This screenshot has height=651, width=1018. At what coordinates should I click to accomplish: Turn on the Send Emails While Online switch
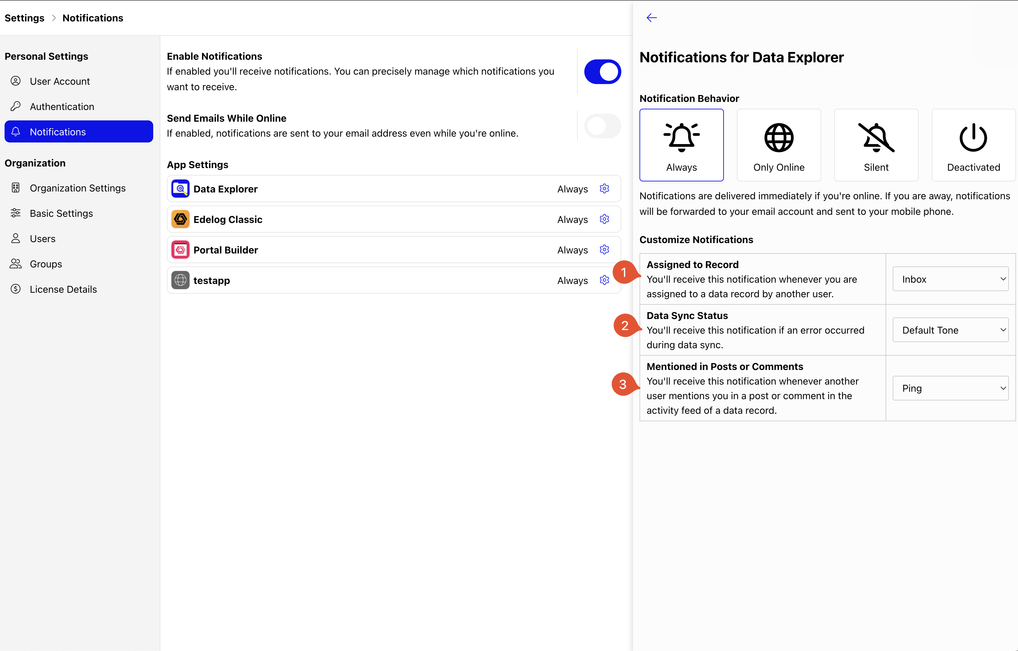(x=602, y=126)
